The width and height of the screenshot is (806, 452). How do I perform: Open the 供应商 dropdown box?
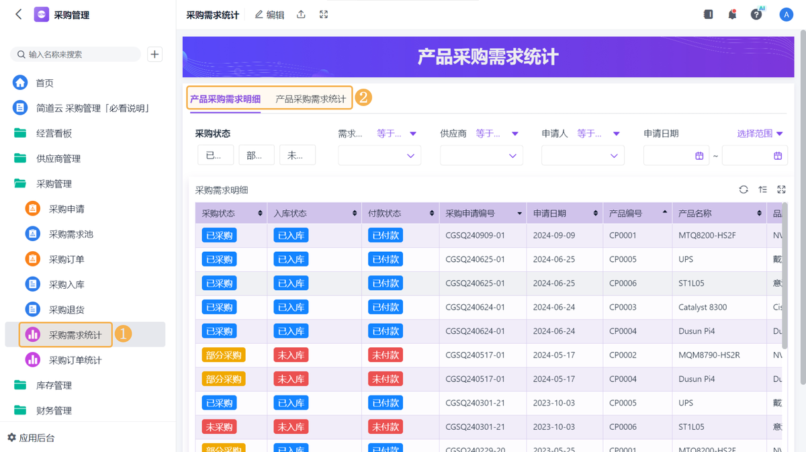481,155
